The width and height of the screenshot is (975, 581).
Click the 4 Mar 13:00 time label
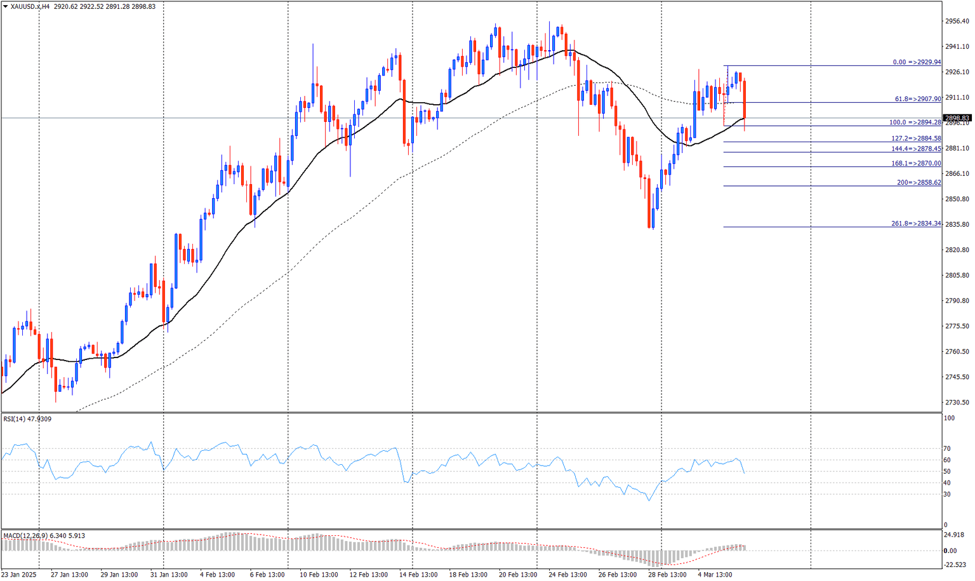coord(715,575)
